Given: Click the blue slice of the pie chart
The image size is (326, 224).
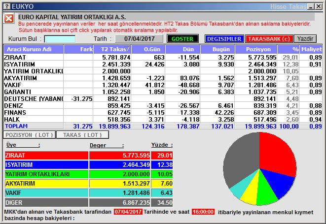Looking at the screenshot, I should pyautogui.click(x=279, y=182).
